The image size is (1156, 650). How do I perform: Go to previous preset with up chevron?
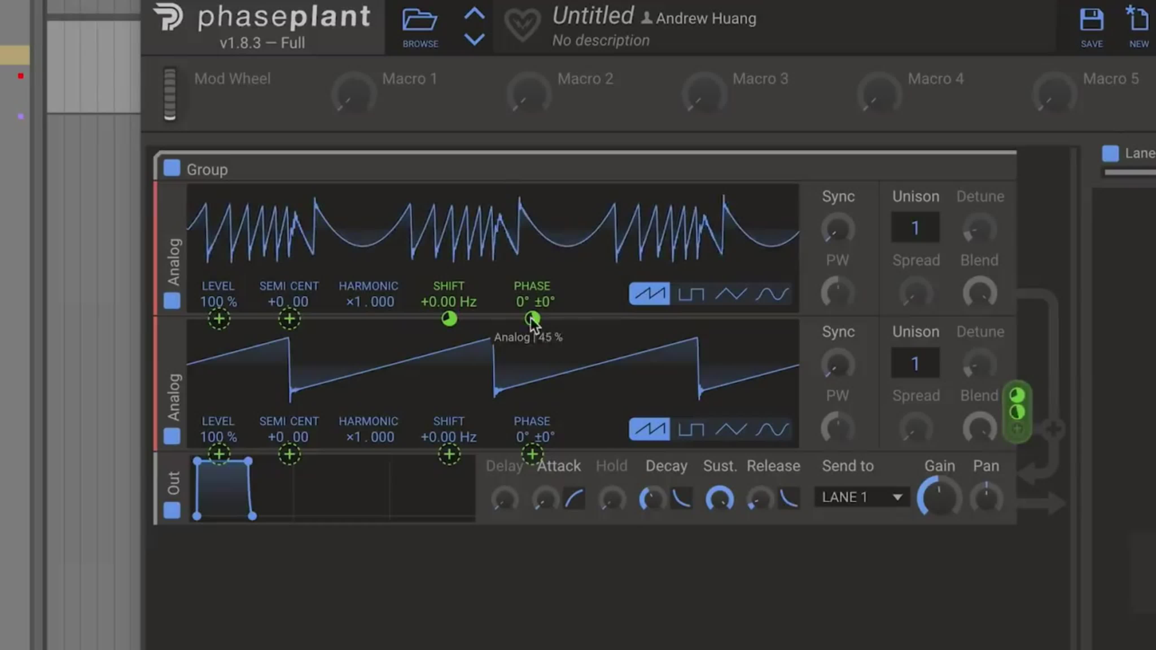(474, 14)
